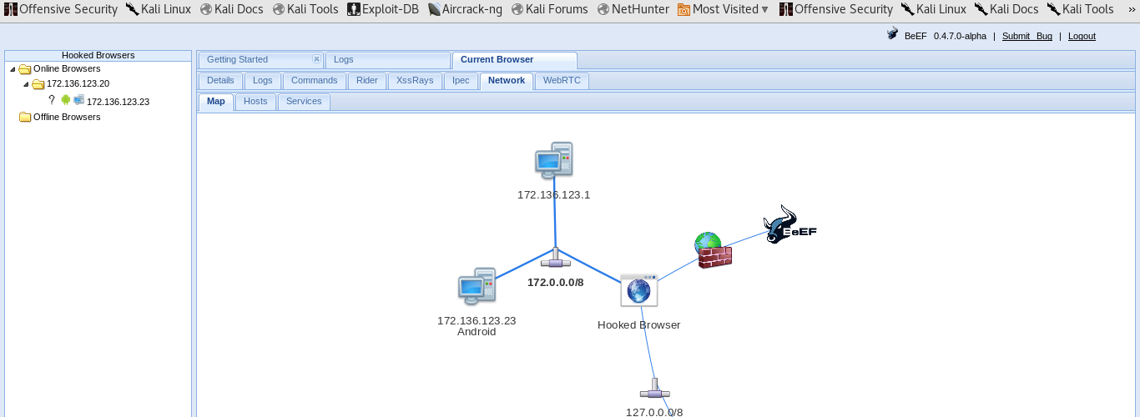
Task: Collapse the Online Browsers tree node
Action: 13,69
